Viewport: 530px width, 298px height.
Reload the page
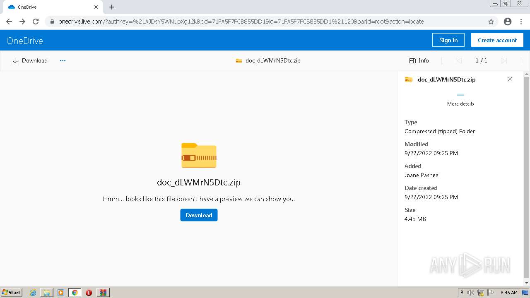click(x=36, y=22)
